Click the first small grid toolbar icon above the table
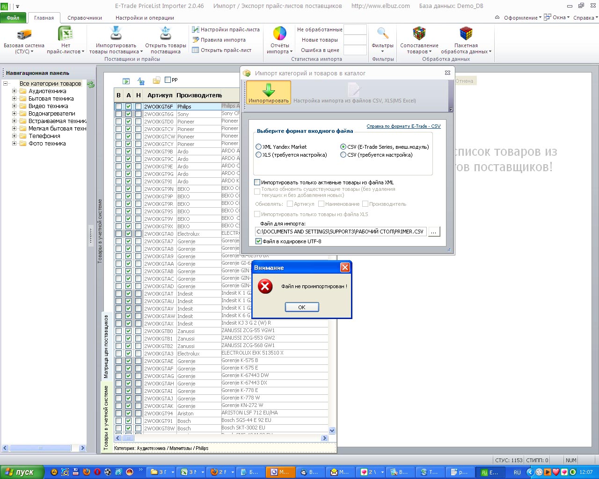 126,81
